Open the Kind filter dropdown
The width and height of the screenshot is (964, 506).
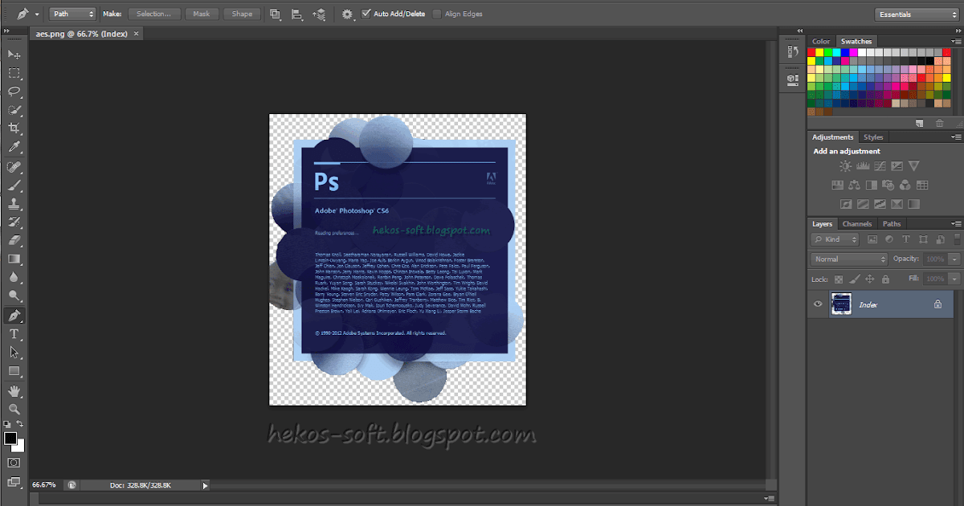(x=835, y=239)
